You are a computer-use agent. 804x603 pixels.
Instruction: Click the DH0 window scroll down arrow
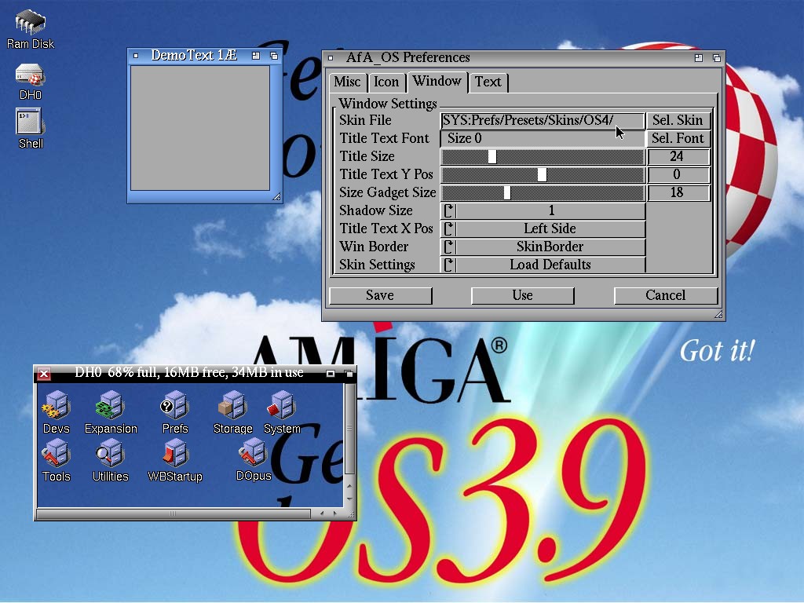pos(349,499)
